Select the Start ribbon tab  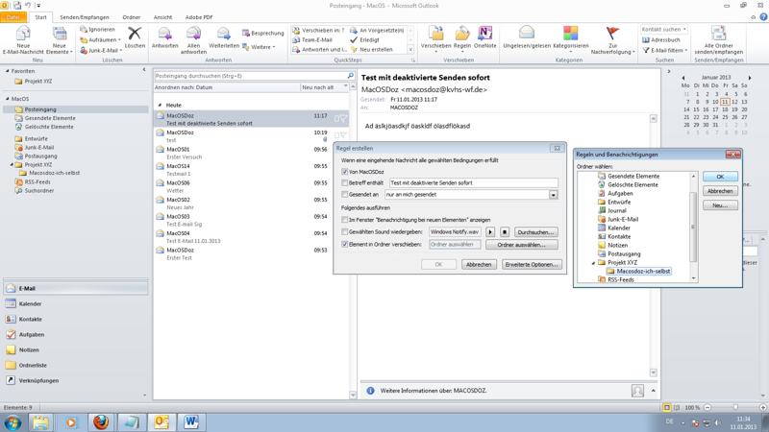click(40, 17)
